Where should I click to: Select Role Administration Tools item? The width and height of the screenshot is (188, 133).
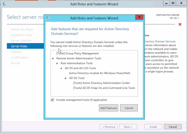pos(77,63)
